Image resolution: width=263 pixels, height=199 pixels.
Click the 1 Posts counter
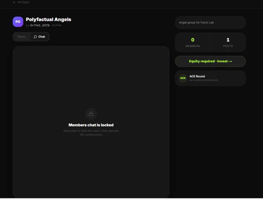[x=228, y=42]
